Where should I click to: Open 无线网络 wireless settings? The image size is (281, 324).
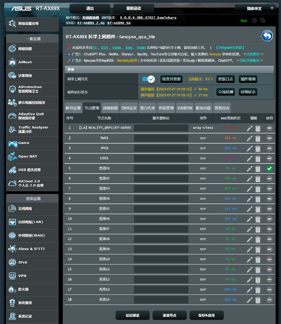point(32,209)
